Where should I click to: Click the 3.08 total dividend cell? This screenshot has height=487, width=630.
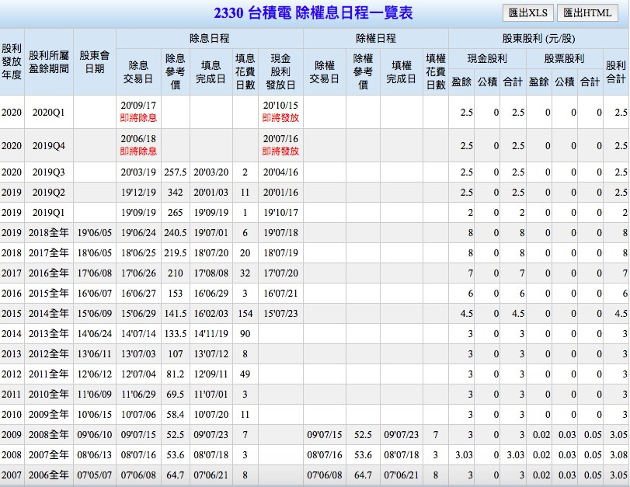[x=616, y=454]
